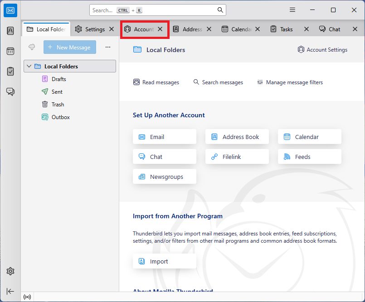Select the Outbox folder
The width and height of the screenshot is (365, 302).
coord(70,117)
